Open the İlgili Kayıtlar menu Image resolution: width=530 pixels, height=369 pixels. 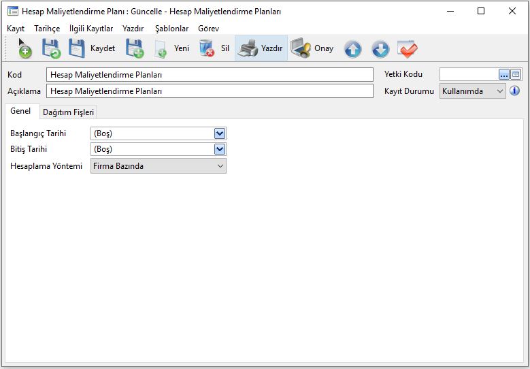(x=91, y=29)
